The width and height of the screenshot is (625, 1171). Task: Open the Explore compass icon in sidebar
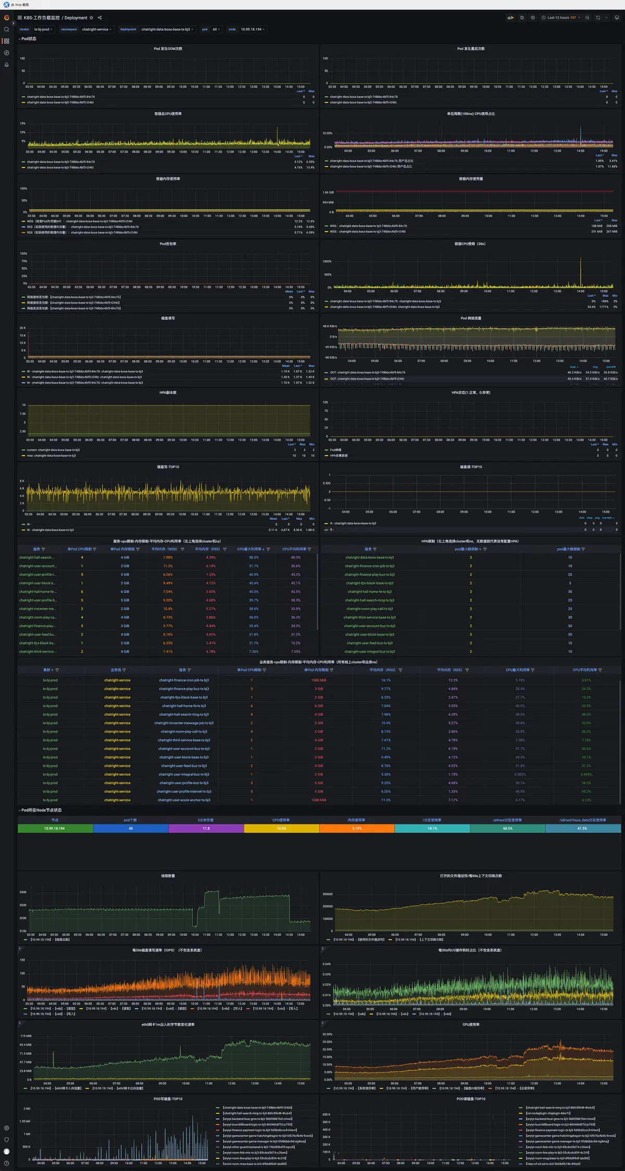click(6, 53)
